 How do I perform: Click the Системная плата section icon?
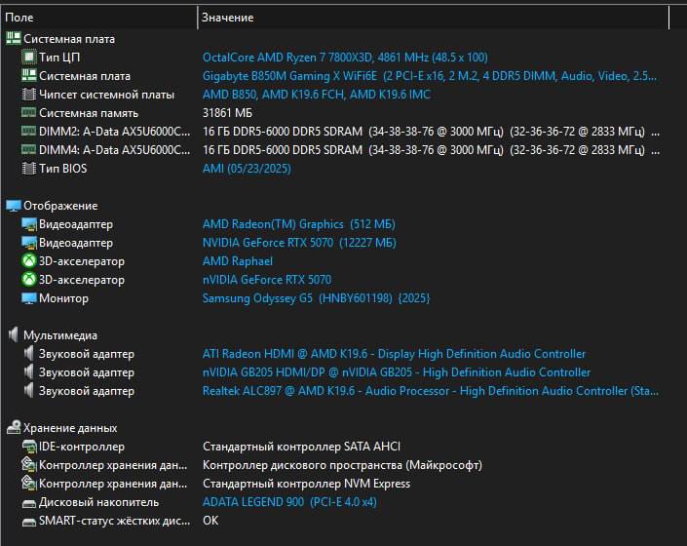point(13,39)
